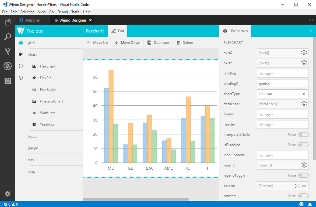Image resolution: width=316 pixels, height=207 pixels.
Task: Open the Debug menu
Action: (x=63, y=12)
